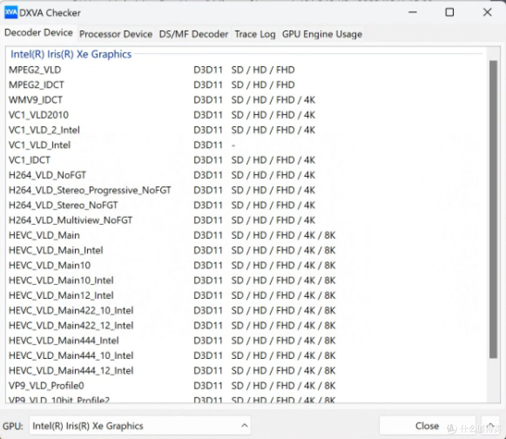
Task: Select the MPEG2_IDCT row
Action: 246,85
